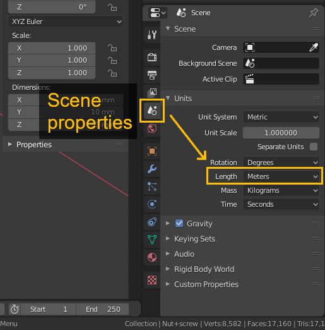Open the Length units dropdown

pyautogui.click(x=281, y=176)
